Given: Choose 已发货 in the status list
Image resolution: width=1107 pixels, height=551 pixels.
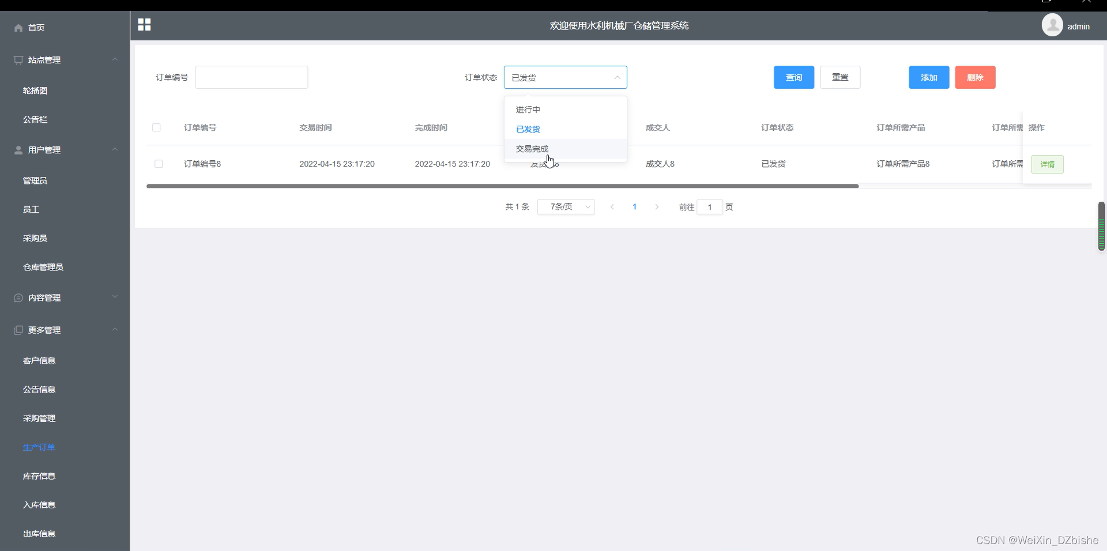Looking at the screenshot, I should pyautogui.click(x=566, y=129).
